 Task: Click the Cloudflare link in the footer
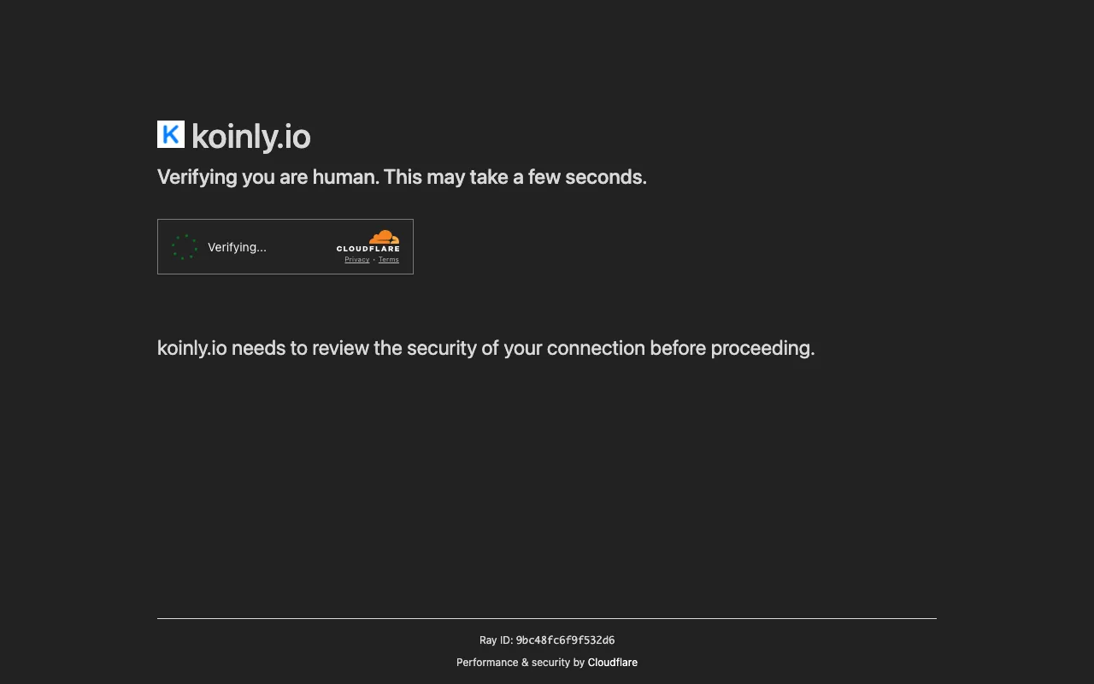coord(613,663)
